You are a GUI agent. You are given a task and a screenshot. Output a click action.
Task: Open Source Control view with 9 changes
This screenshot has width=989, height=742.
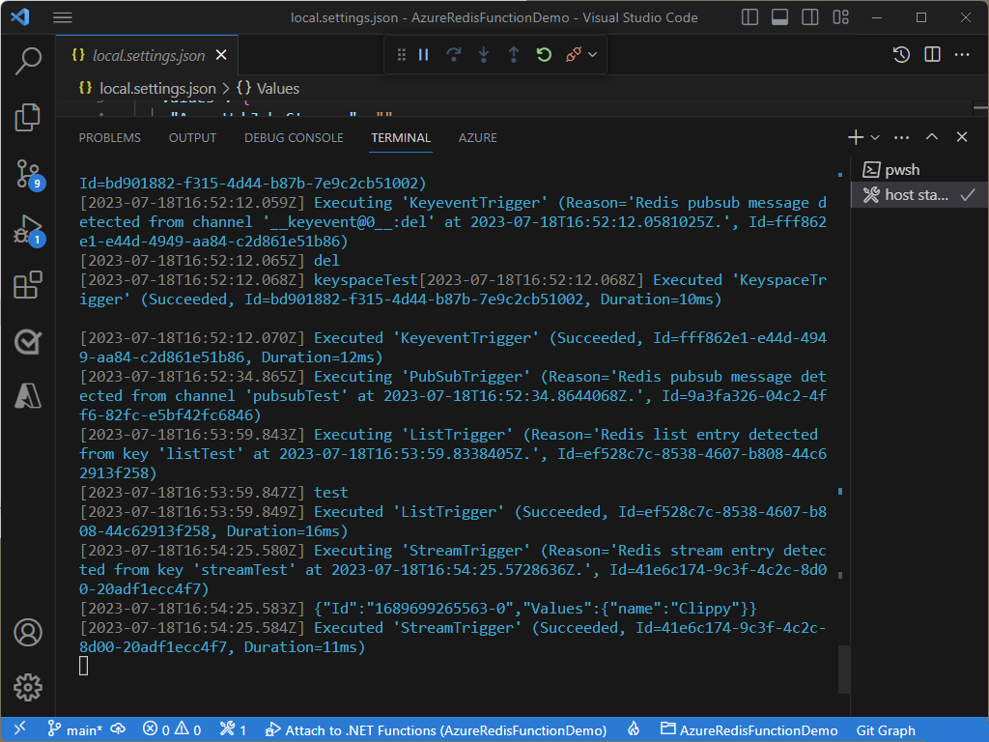click(x=28, y=174)
